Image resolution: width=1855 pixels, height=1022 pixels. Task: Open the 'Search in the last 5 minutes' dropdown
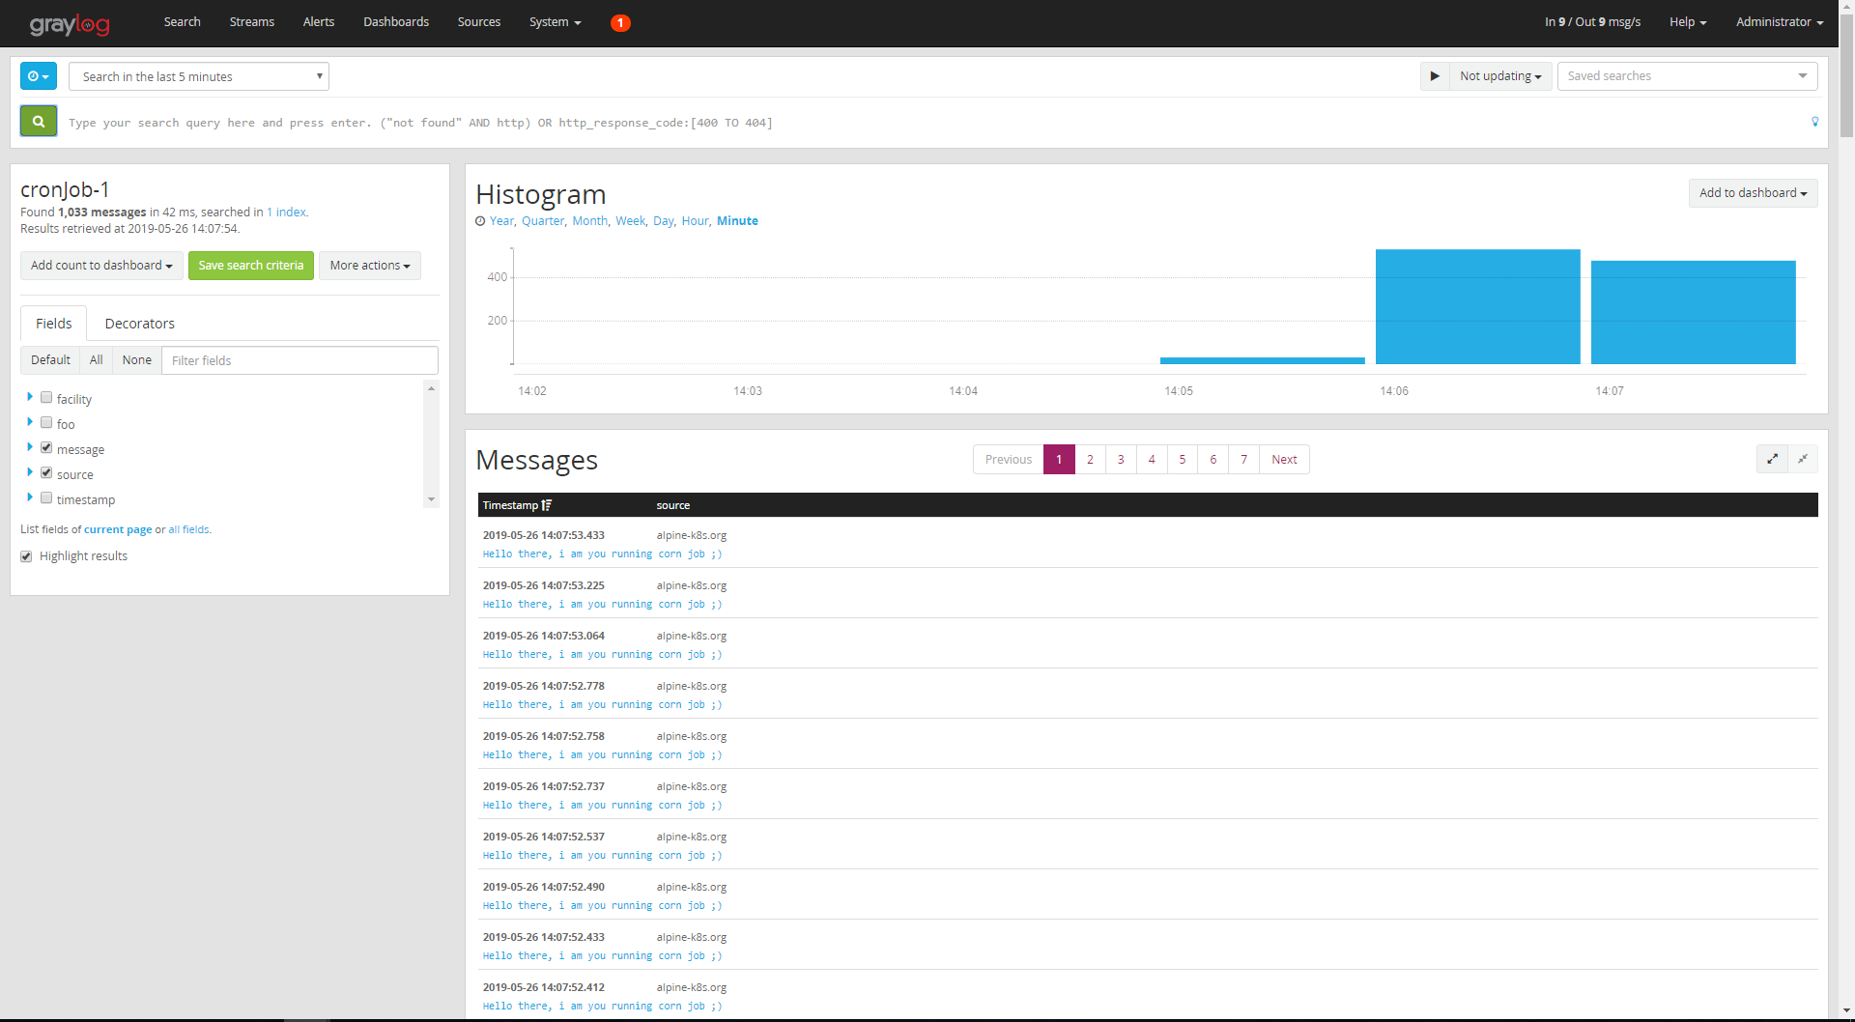click(199, 76)
